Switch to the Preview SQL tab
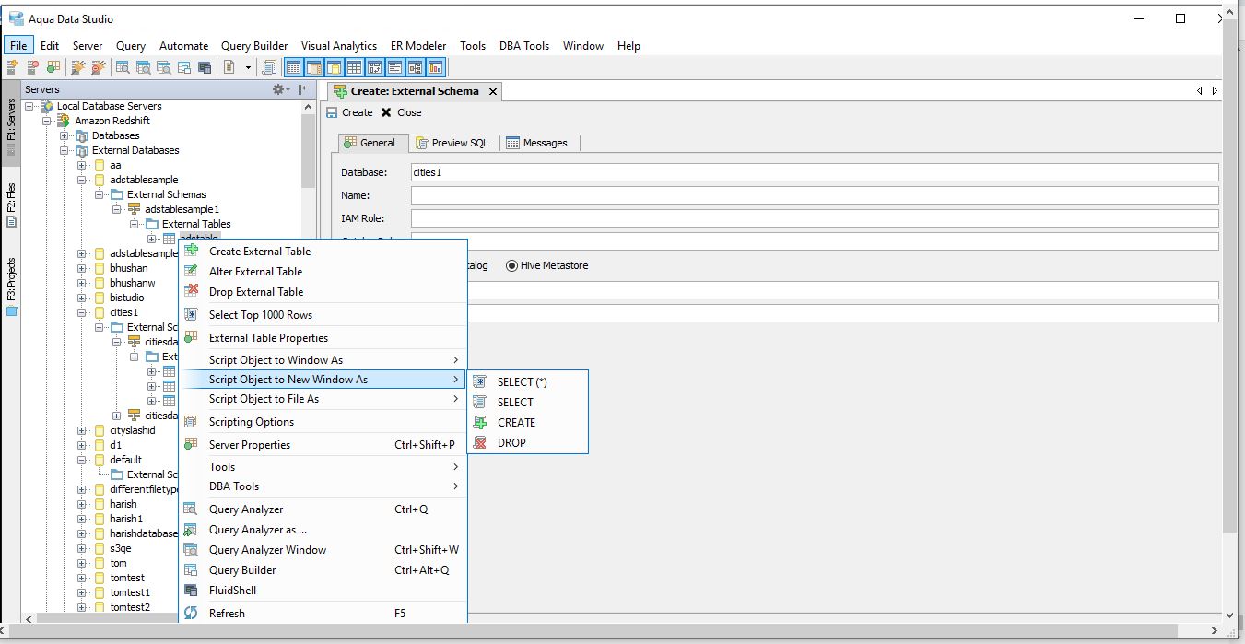 [452, 143]
